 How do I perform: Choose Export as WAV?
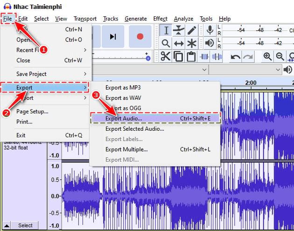pyautogui.click(x=154, y=98)
